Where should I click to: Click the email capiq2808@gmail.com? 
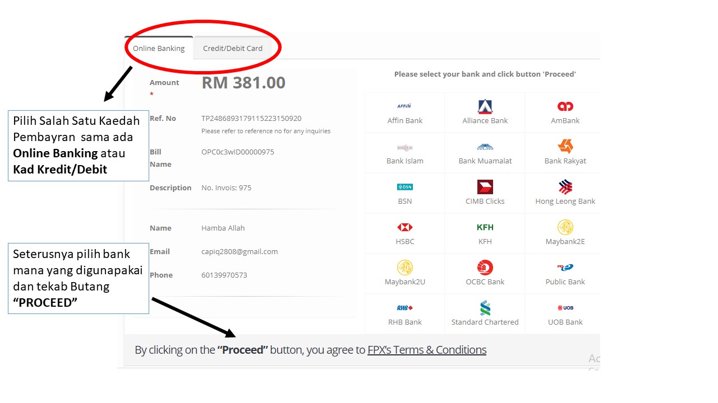pyautogui.click(x=240, y=252)
